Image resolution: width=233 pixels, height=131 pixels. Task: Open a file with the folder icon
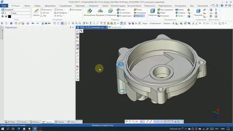click(x=19, y=23)
